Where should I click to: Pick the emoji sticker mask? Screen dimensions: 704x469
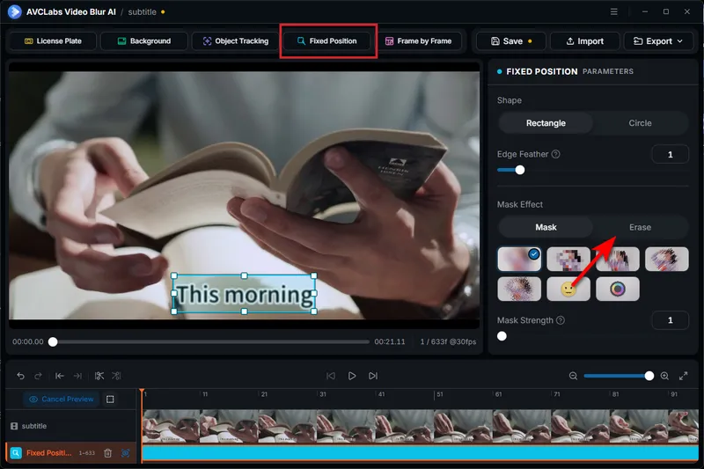(x=568, y=289)
